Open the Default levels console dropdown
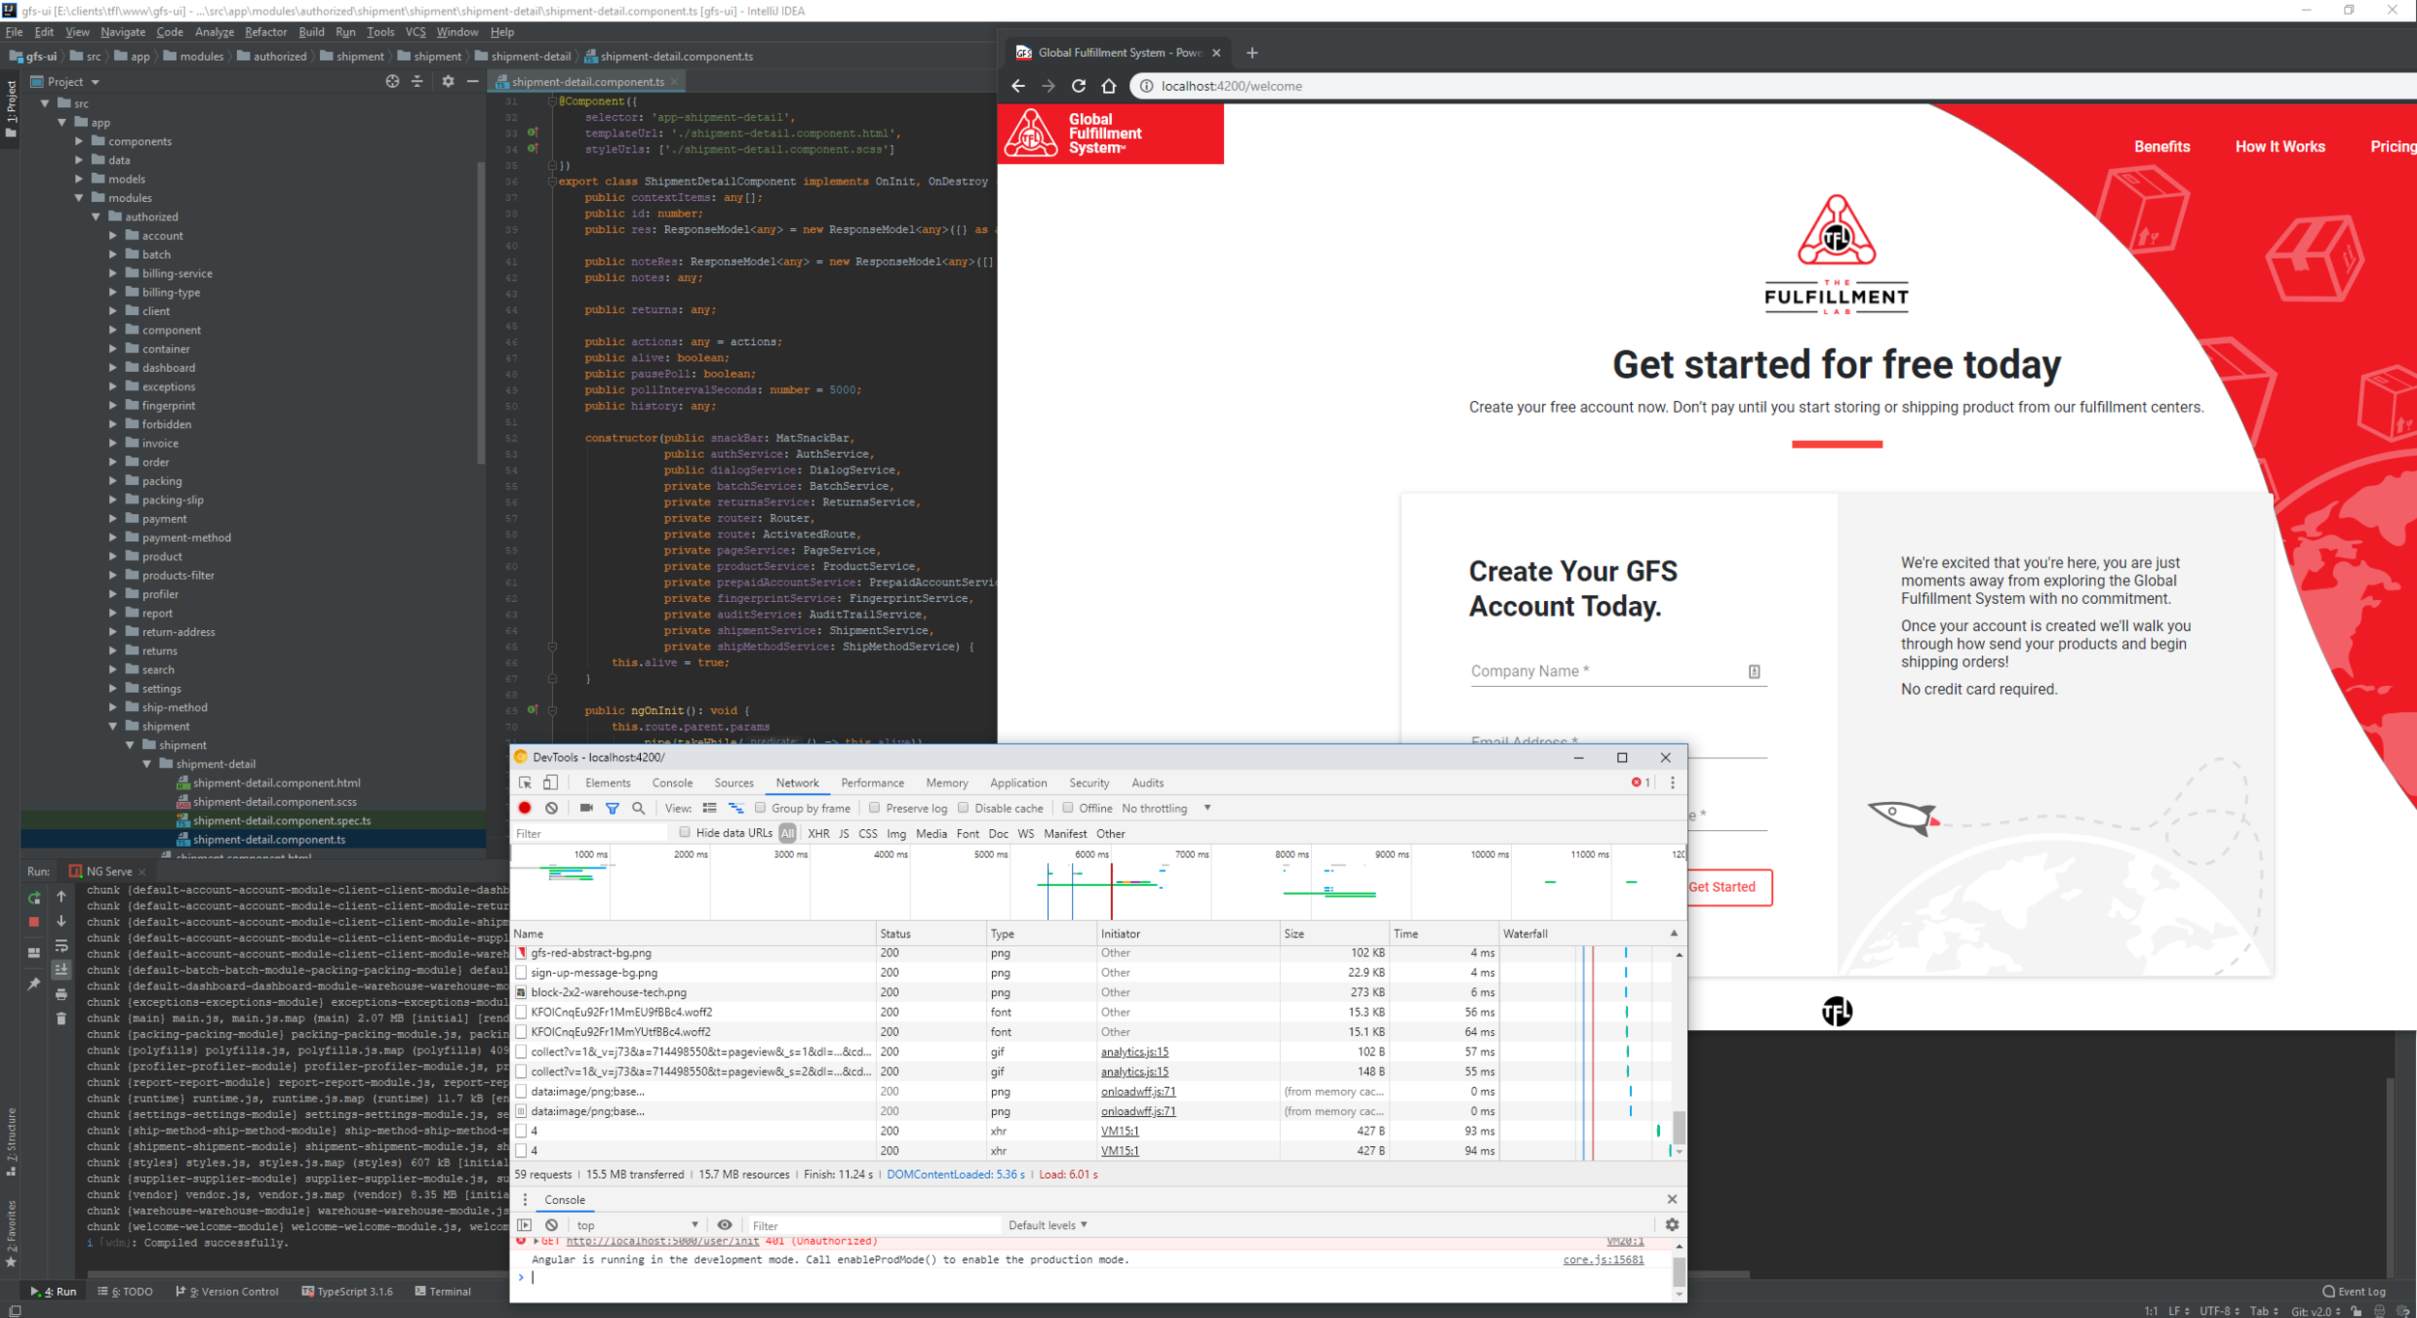This screenshot has width=2417, height=1318. (1047, 1224)
